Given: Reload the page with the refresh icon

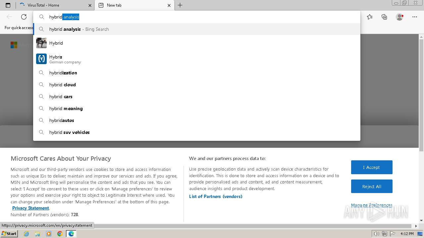Looking at the screenshot, I should click(x=24, y=17).
